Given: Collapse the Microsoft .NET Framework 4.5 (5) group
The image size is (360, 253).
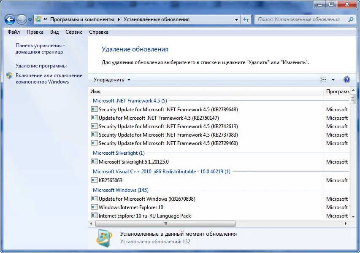Looking at the screenshot, I should tap(130, 101).
